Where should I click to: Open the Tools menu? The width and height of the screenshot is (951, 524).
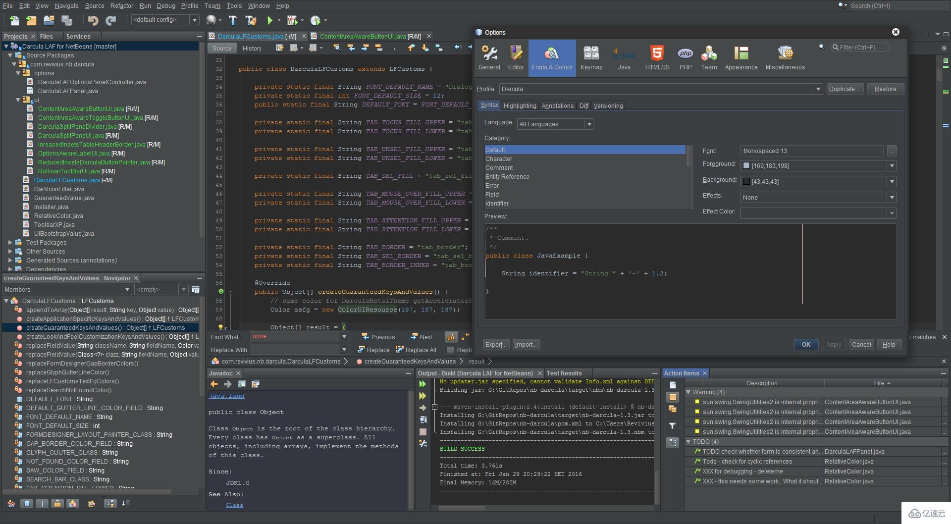coord(234,6)
